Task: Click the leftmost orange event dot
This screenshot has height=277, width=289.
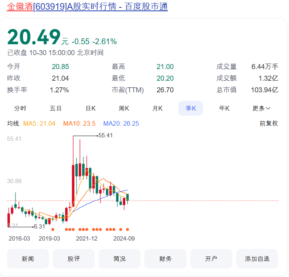Action: [x=53, y=229]
